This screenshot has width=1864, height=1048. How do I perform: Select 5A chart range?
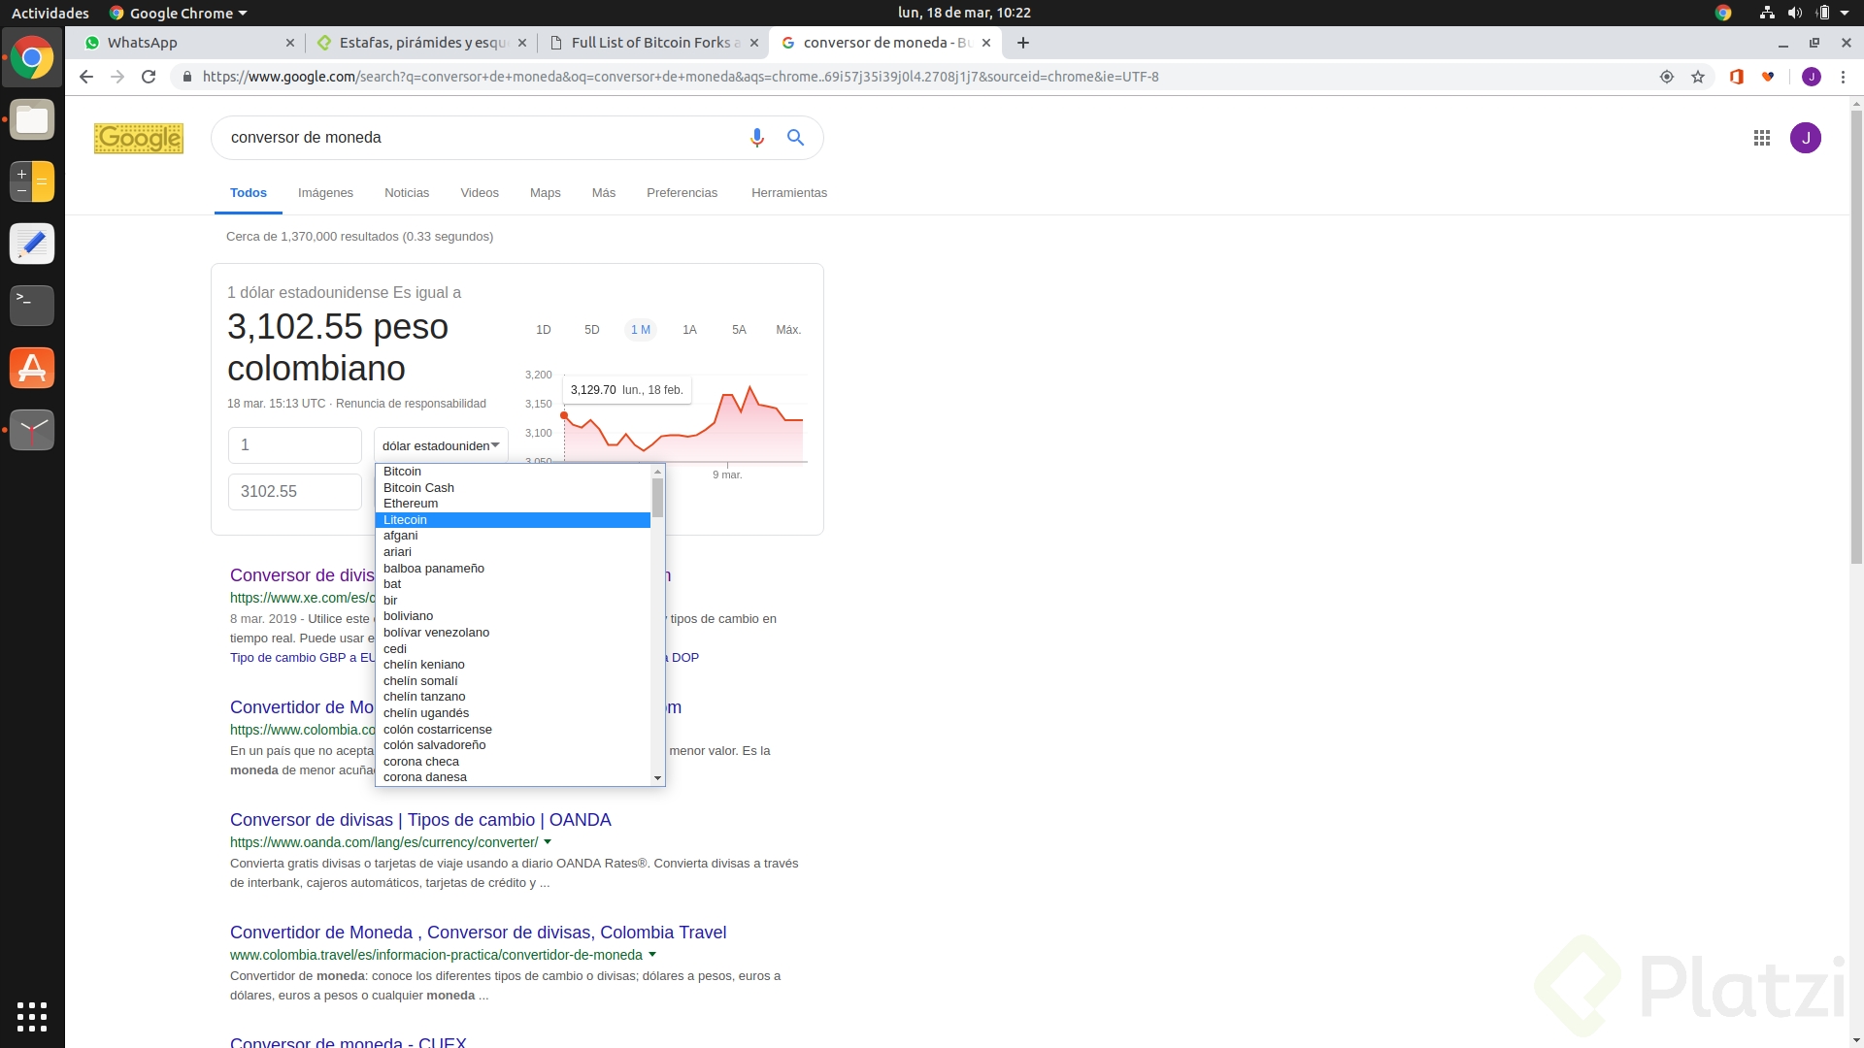(x=739, y=330)
